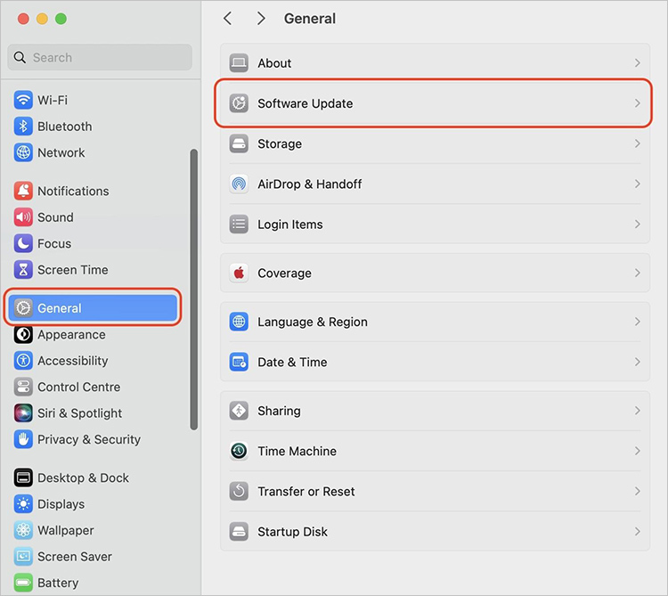The image size is (668, 596).
Task: Click the Login Items chevron
Action: 638,225
